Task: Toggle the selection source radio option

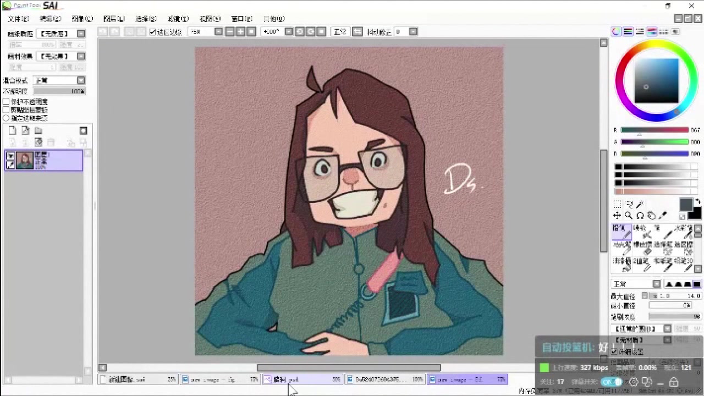Action: (7, 117)
